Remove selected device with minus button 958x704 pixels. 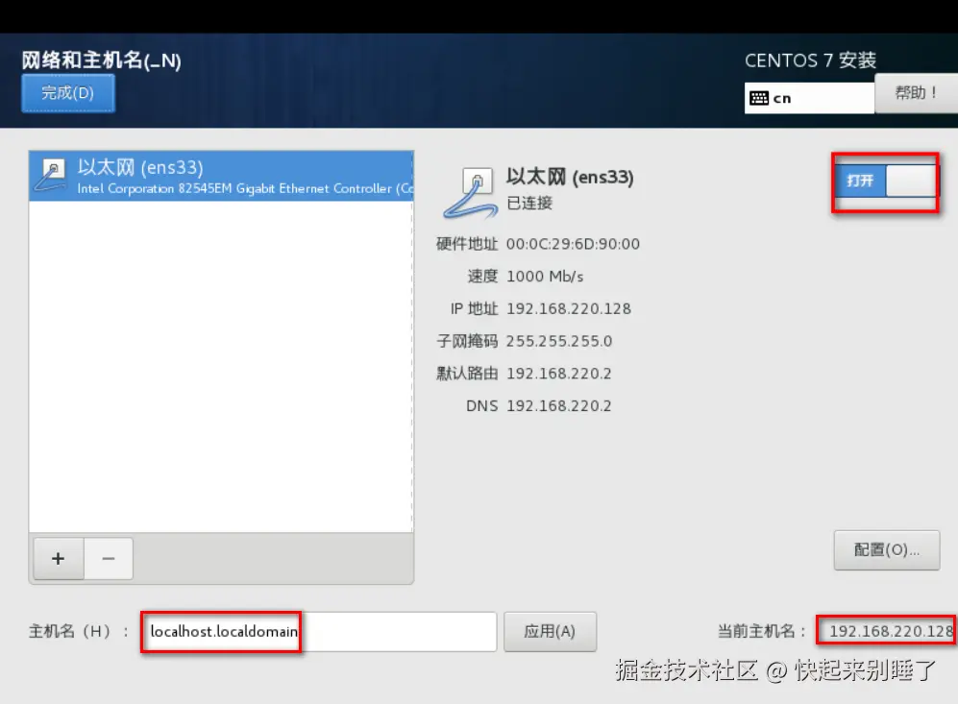pos(109,558)
